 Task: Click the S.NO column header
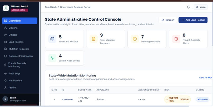[54, 90]
